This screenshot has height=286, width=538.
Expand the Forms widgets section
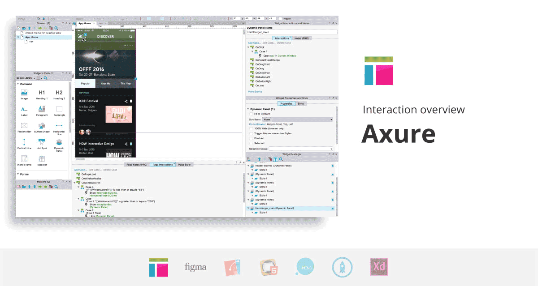(x=18, y=174)
